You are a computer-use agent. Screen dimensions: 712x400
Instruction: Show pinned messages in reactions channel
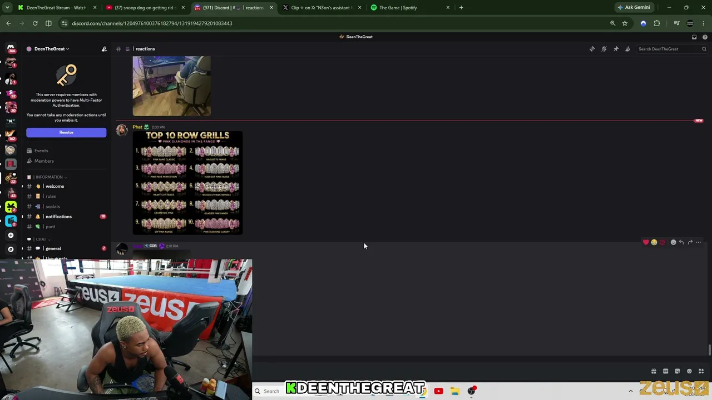point(616,49)
